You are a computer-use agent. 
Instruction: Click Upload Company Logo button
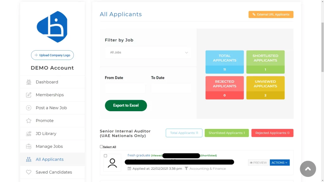[x=52, y=55]
